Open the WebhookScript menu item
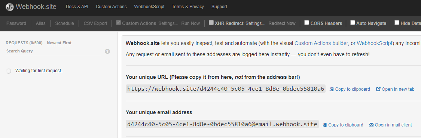Screen dimensions: 421x138 (149, 7)
